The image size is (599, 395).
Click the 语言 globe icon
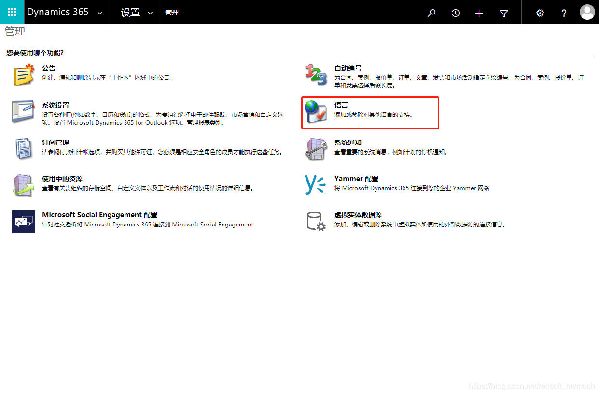(316, 112)
